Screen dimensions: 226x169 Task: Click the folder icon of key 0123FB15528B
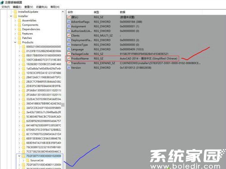(24, 51)
